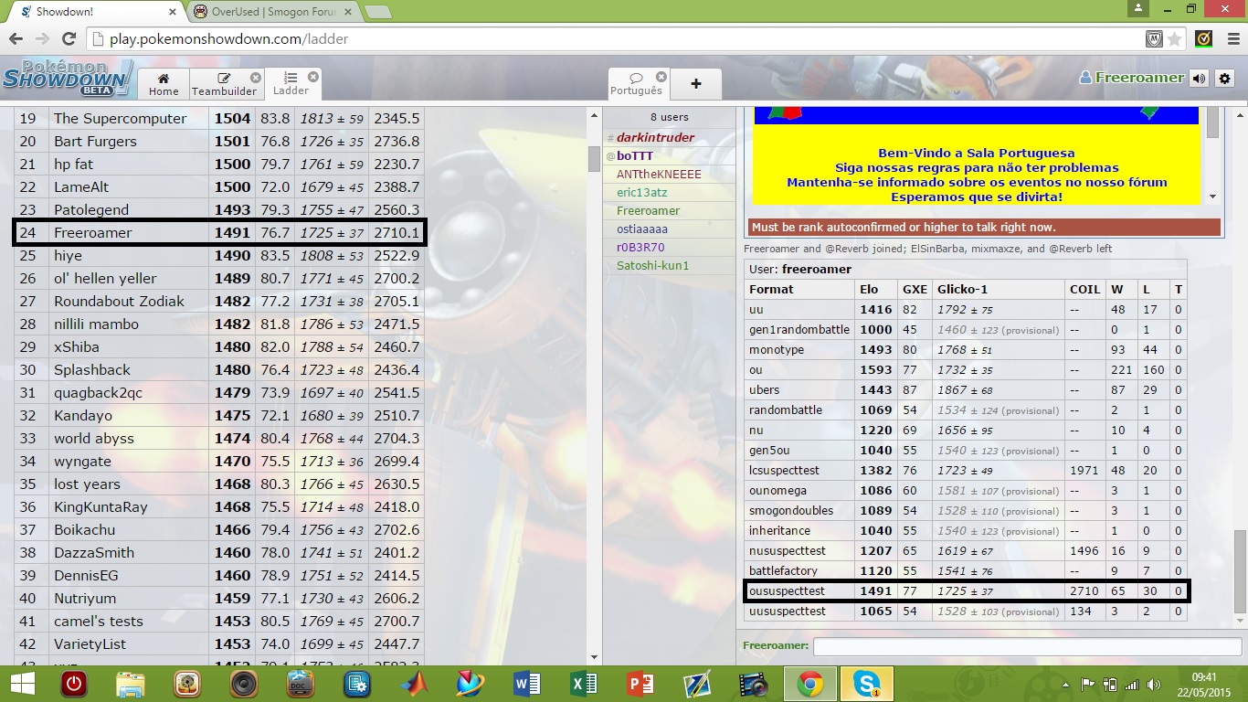The height and width of the screenshot is (702, 1248).
Task: Switch to OverUsed Smogon Forums browser tab
Action: [x=272, y=12]
